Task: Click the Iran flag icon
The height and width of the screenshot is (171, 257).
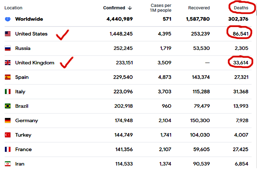Action: [8, 164]
